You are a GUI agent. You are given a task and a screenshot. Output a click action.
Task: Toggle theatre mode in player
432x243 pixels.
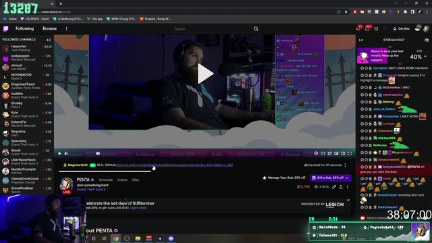(x=343, y=153)
